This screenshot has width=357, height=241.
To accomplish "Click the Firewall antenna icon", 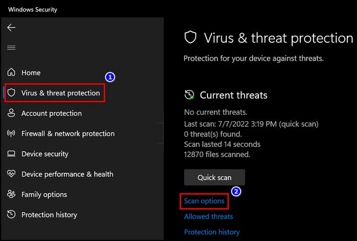I will pos(11,133).
